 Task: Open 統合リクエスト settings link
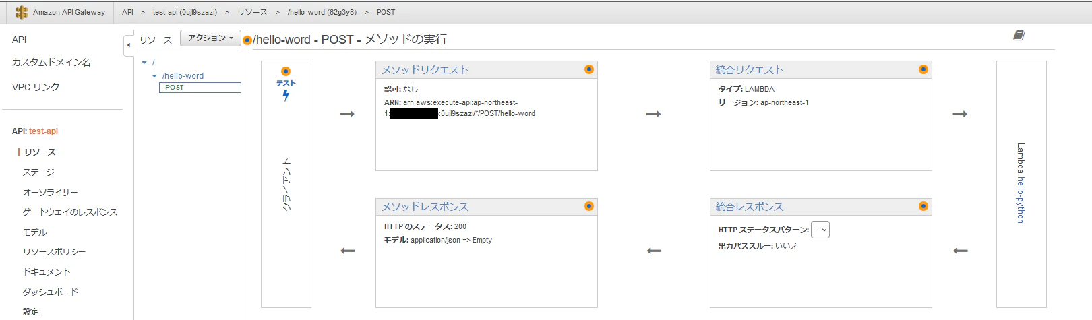[749, 70]
